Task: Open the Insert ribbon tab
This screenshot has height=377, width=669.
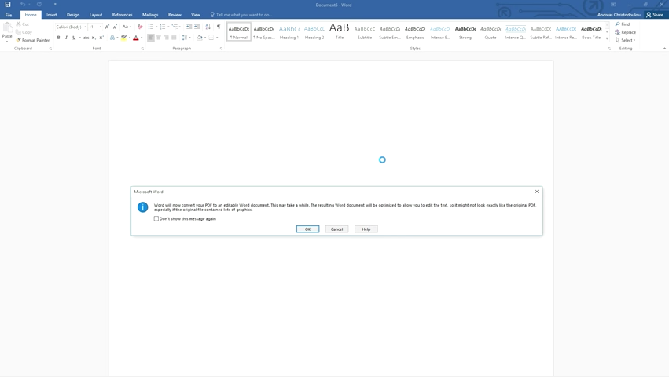Action: tap(51, 15)
